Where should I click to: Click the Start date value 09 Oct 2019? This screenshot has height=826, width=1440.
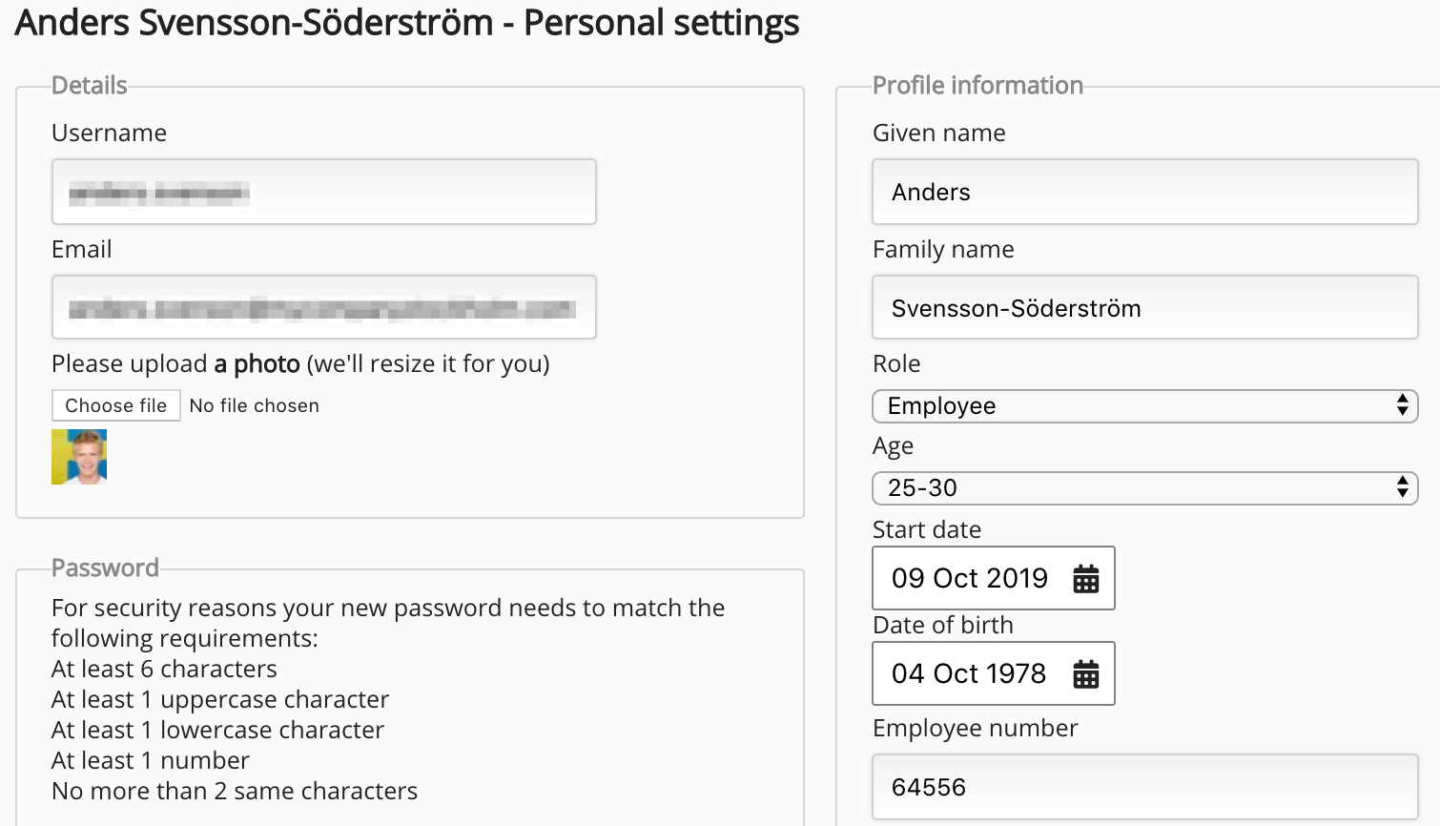click(x=969, y=579)
